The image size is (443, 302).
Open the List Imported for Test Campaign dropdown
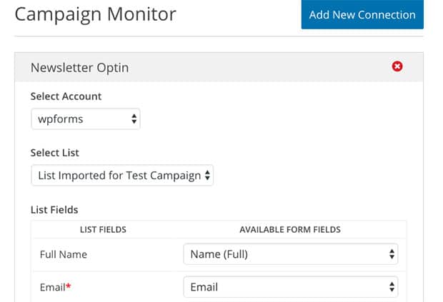(122, 175)
